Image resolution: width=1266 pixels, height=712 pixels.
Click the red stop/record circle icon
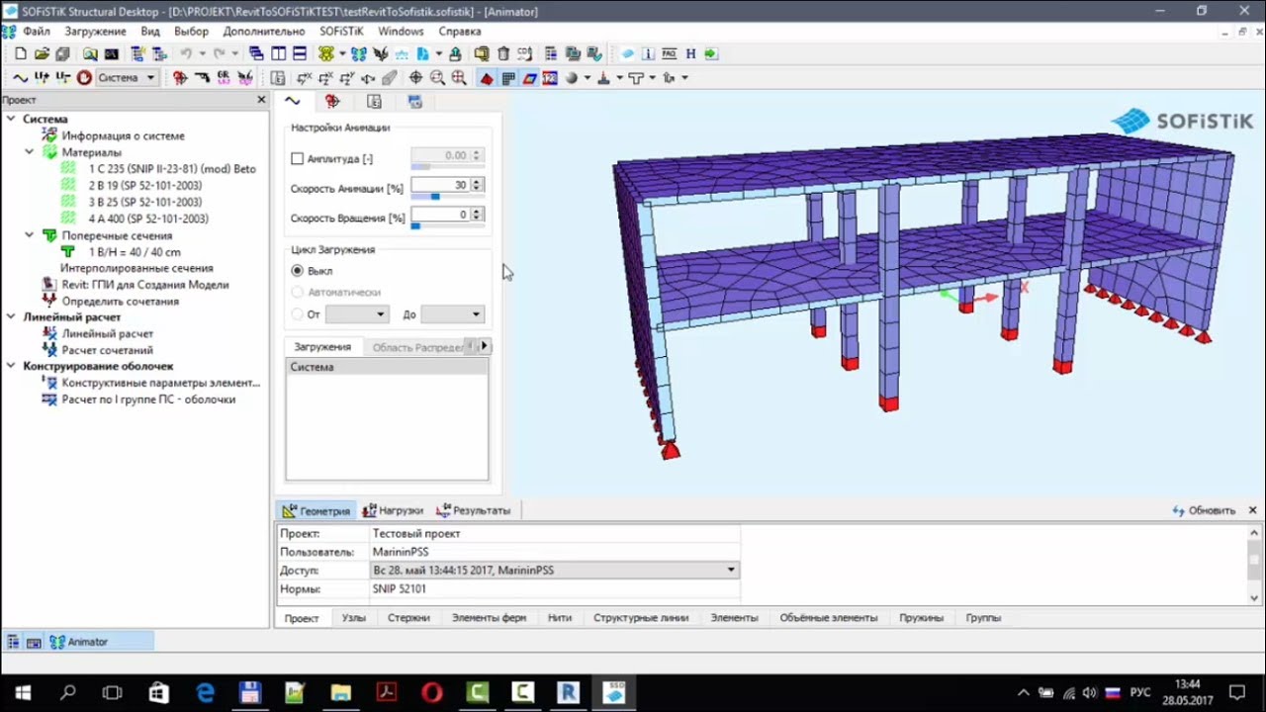tap(84, 78)
